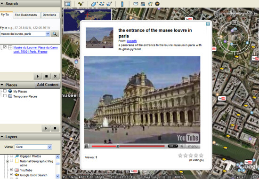
Task: Open the uploader profile link
Action: 131,41
